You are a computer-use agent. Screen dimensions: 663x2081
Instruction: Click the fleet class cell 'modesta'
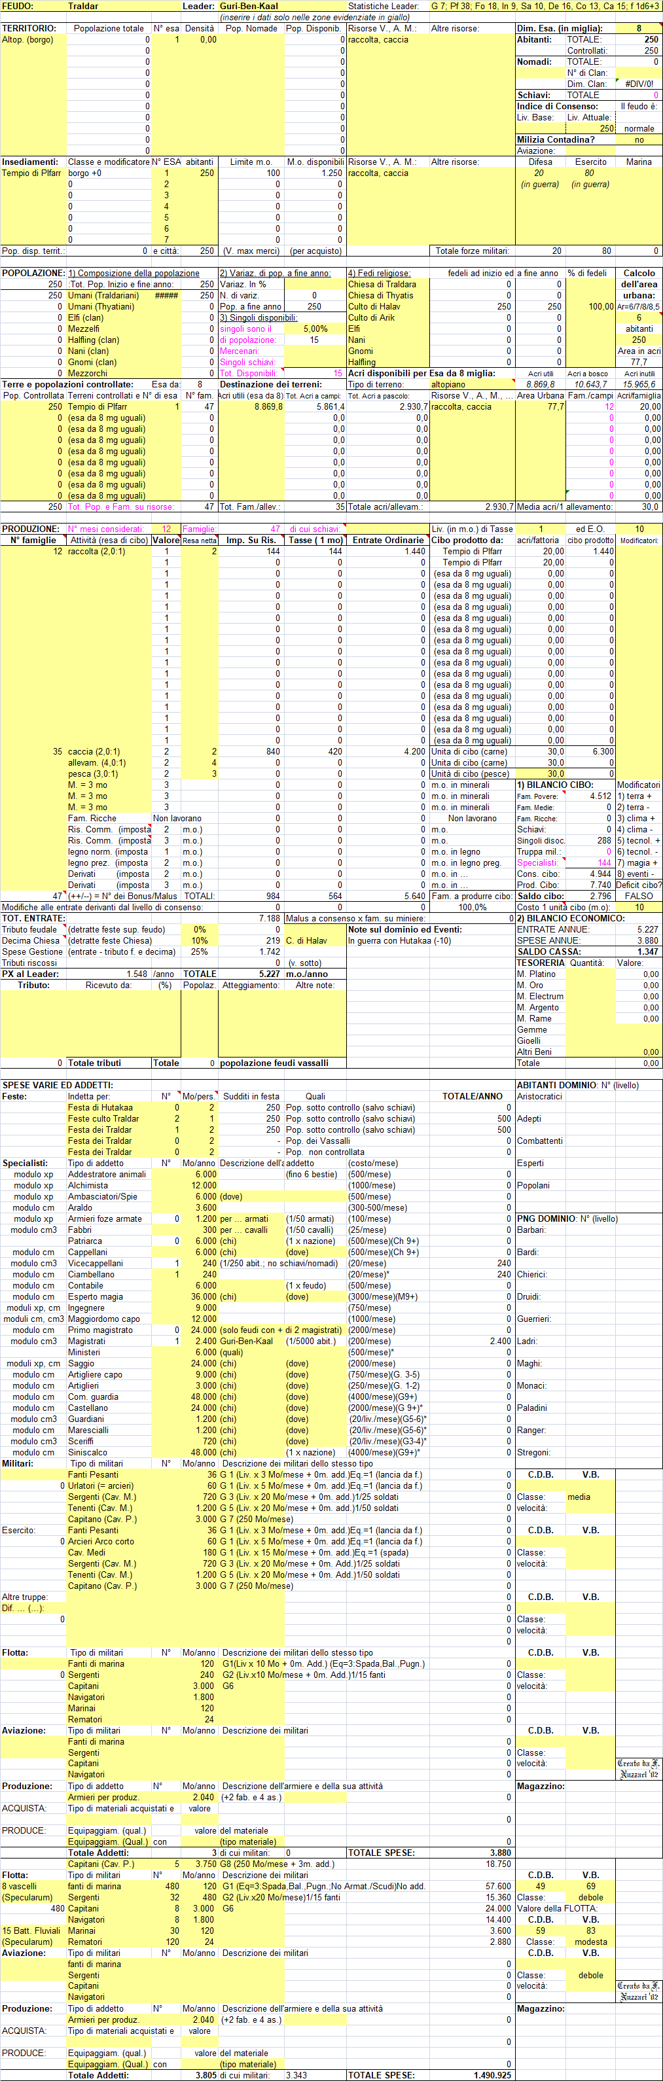click(x=590, y=1942)
